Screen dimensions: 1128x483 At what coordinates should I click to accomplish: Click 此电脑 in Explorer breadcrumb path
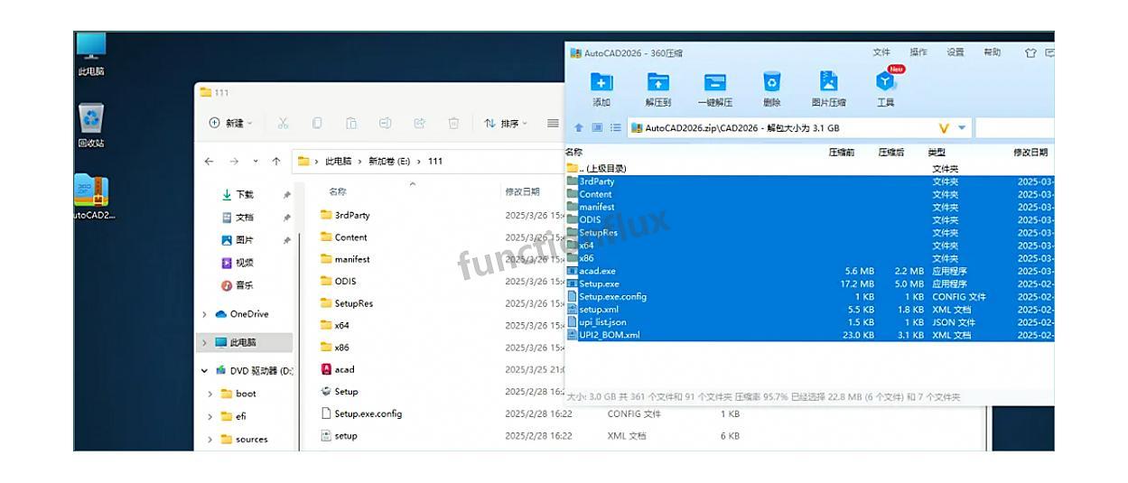[x=339, y=162]
